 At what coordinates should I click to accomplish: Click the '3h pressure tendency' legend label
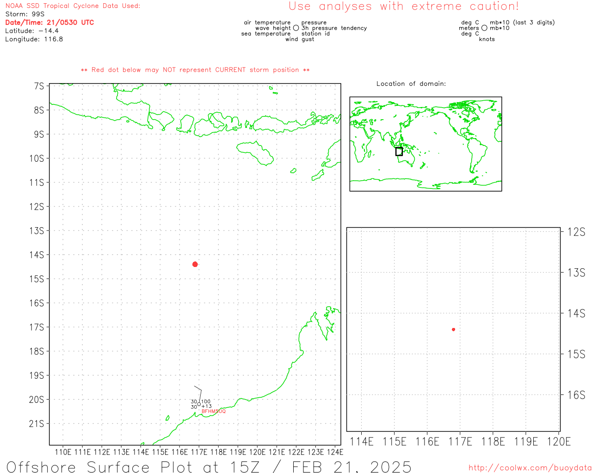(x=334, y=28)
